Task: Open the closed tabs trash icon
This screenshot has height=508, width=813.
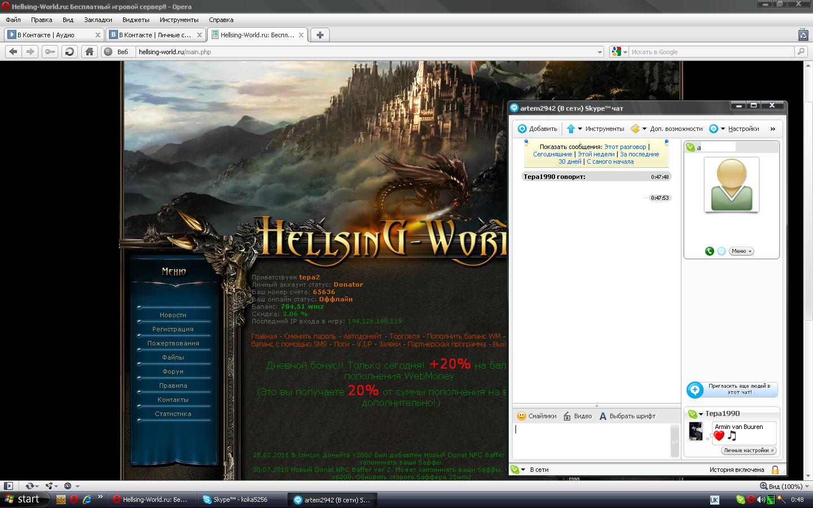Action: point(803,34)
